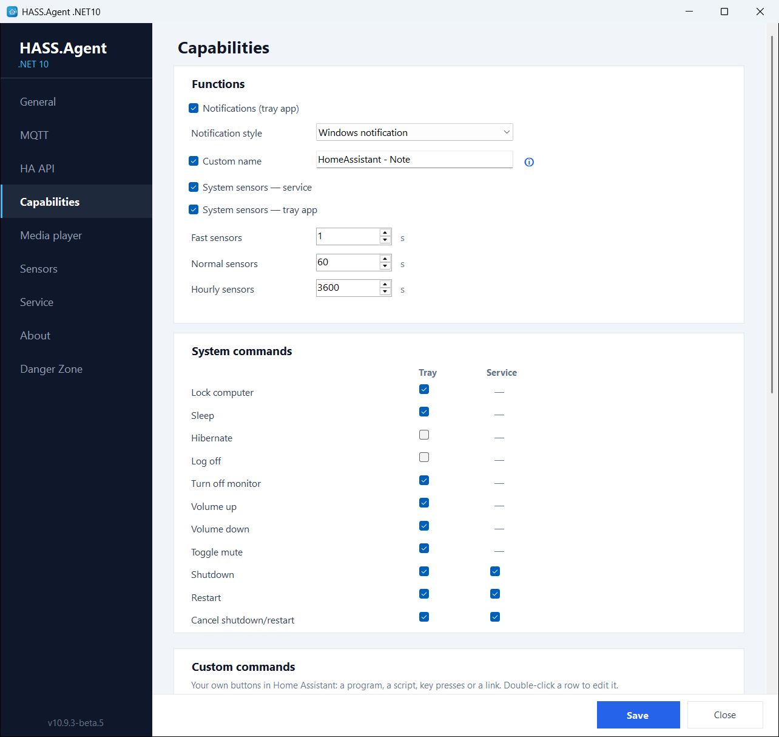Open the Media player page
The height and width of the screenshot is (737, 779).
[76, 236]
